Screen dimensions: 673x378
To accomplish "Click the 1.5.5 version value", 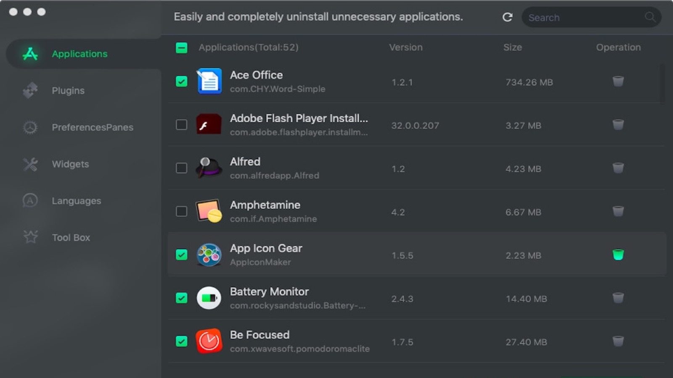I will click(x=402, y=256).
